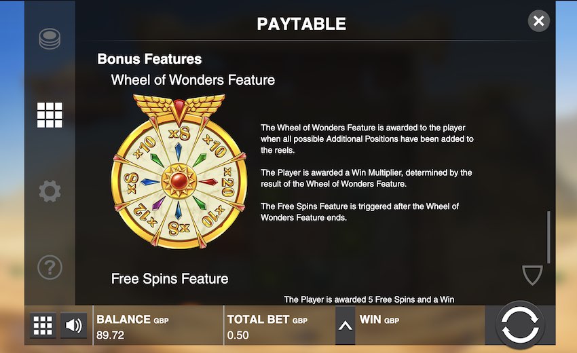Close the paytable with the X button
The width and height of the screenshot is (577, 353).
tap(539, 21)
